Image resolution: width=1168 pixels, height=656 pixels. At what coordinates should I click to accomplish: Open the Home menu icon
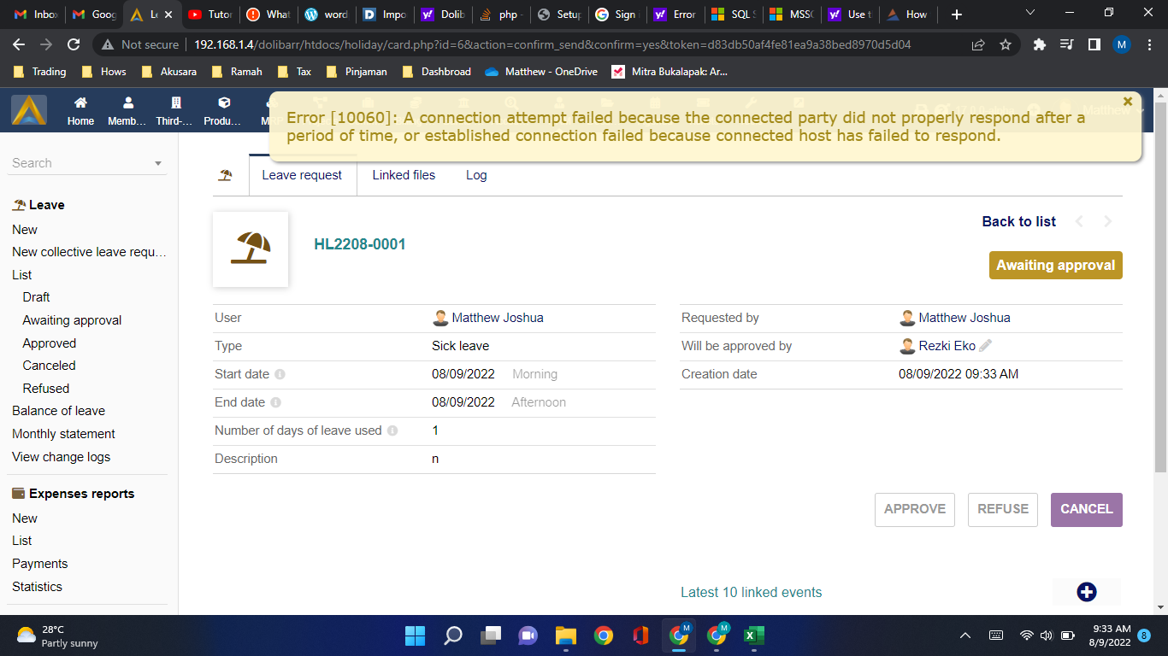(x=80, y=110)
